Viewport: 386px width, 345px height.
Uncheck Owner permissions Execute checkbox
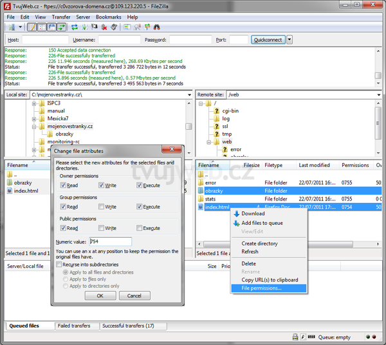coord(140,185)
